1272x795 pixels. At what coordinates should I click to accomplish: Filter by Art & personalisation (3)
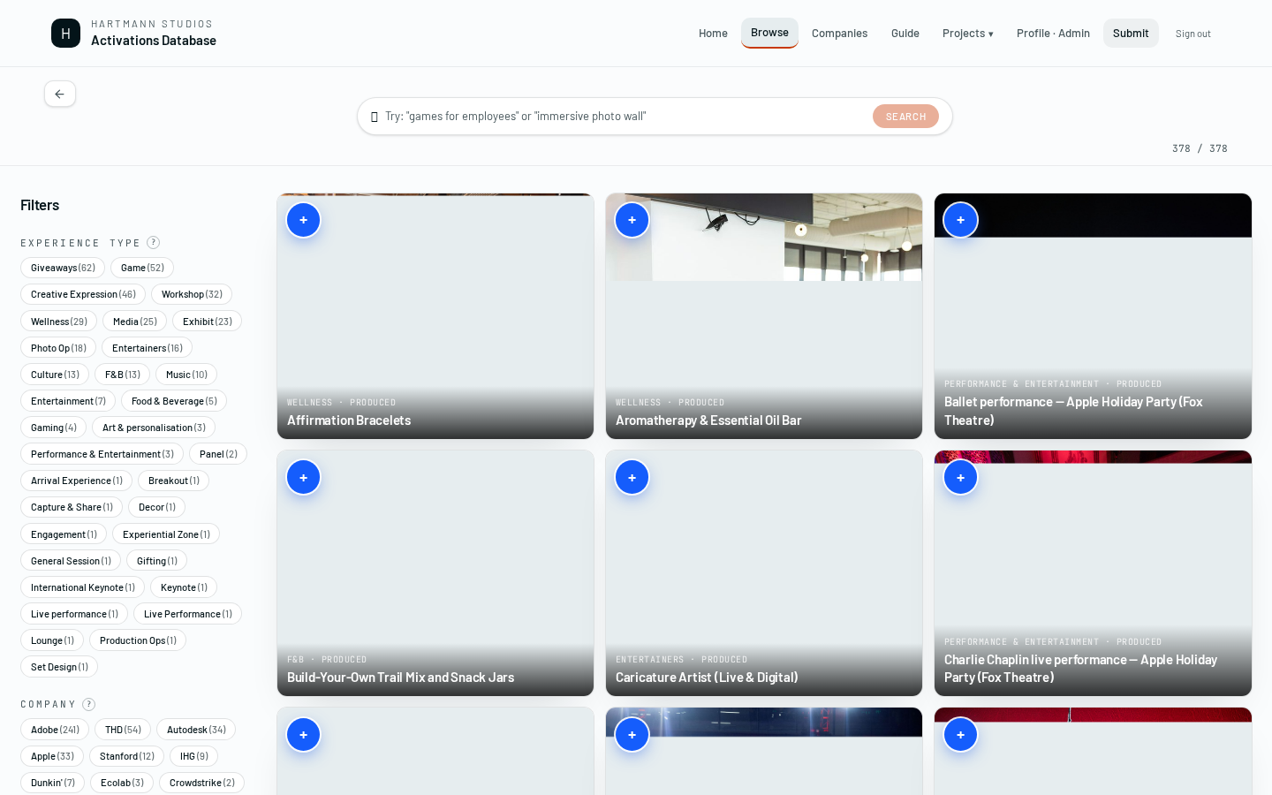tap(154, 428)
